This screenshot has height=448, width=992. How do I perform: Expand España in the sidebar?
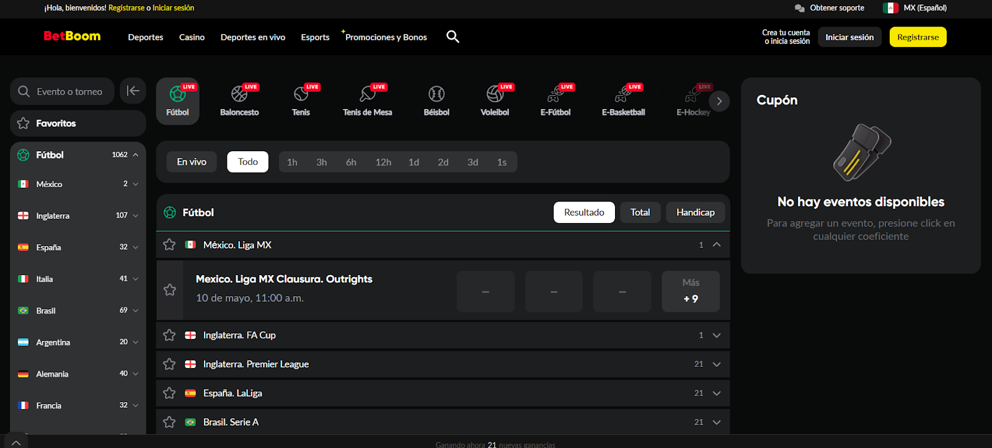tap(135, 247)
